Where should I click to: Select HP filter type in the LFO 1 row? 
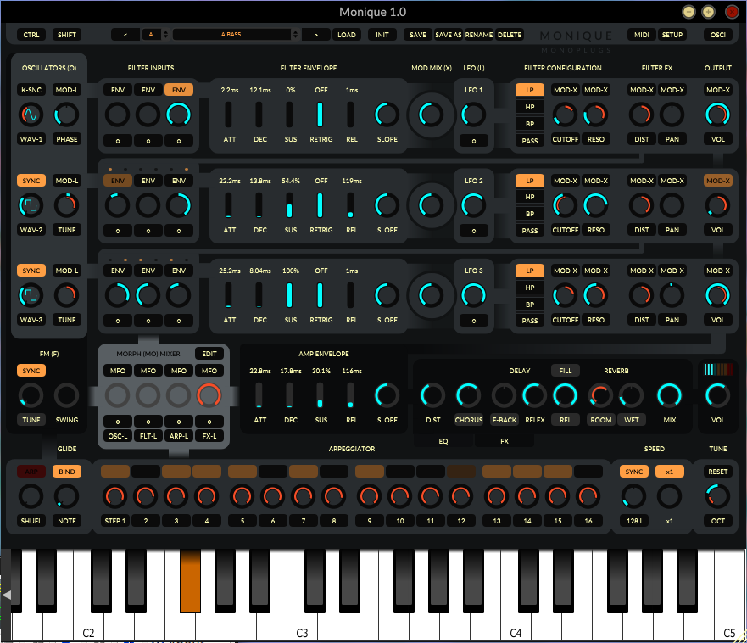(530, 107)
